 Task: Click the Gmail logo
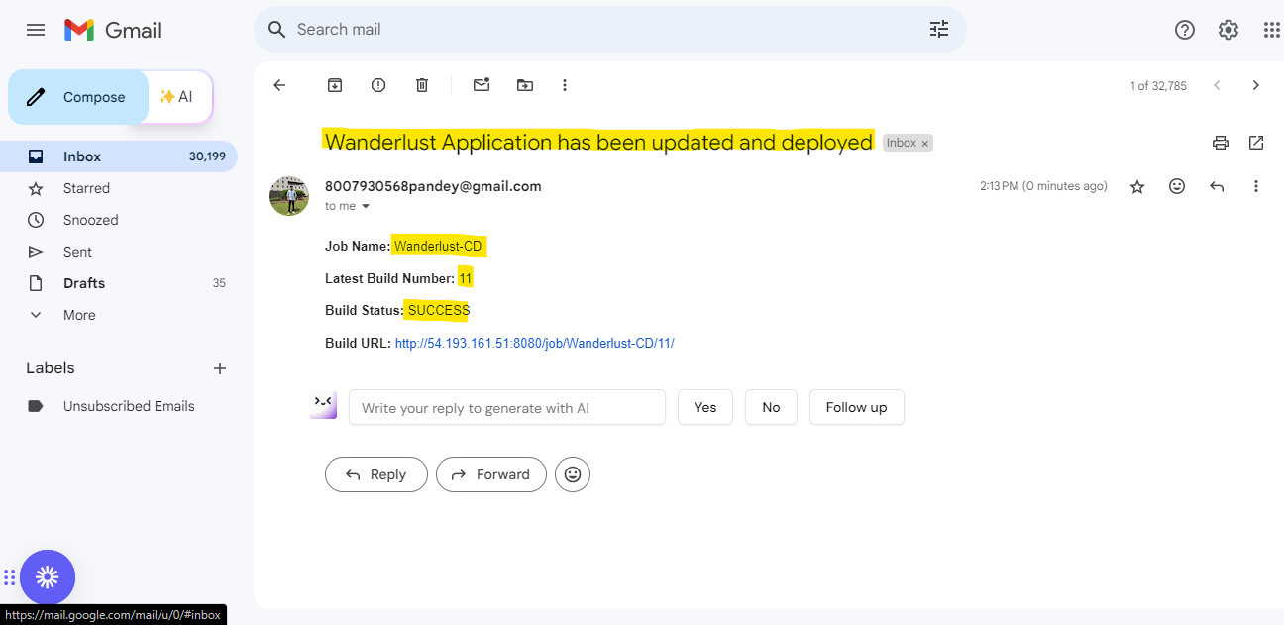(x=113, y=30)
